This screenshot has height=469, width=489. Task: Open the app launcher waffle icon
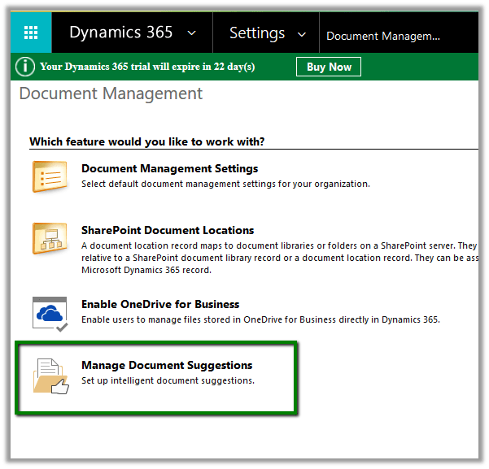click(31, 33)
